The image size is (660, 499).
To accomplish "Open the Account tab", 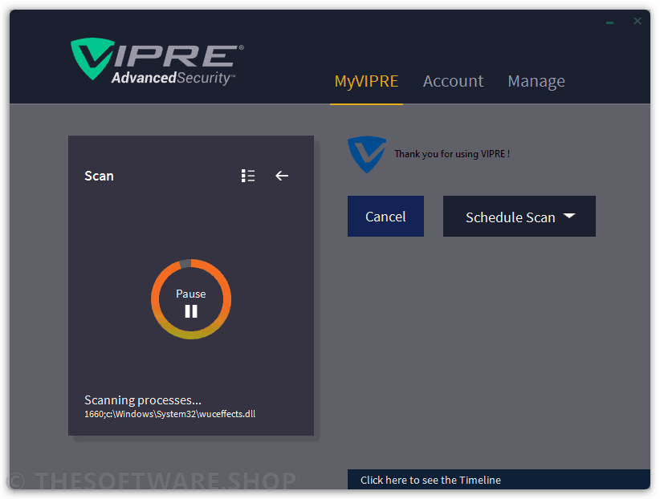I will [x=453, y=81].
